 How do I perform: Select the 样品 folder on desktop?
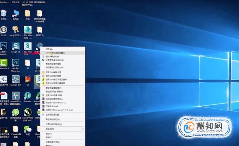point(28,14)
